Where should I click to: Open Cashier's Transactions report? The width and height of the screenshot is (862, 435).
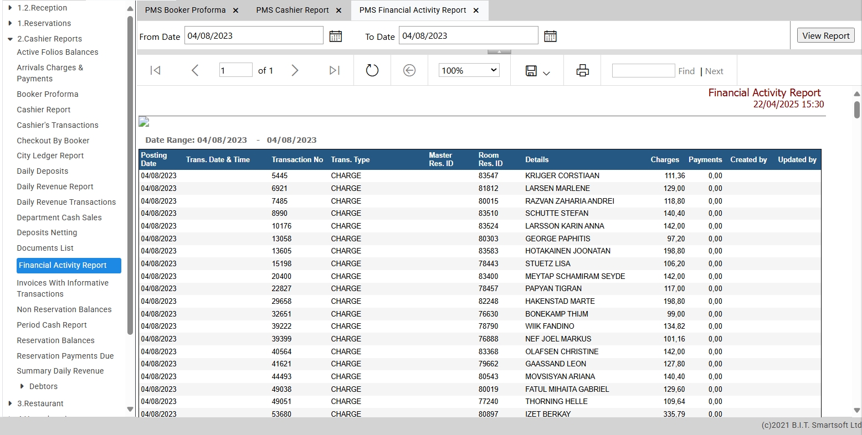[x=58, y=125]
